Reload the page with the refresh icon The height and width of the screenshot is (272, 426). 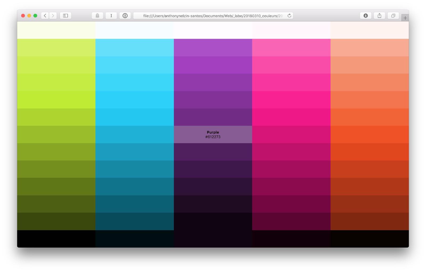coord(289,16)
